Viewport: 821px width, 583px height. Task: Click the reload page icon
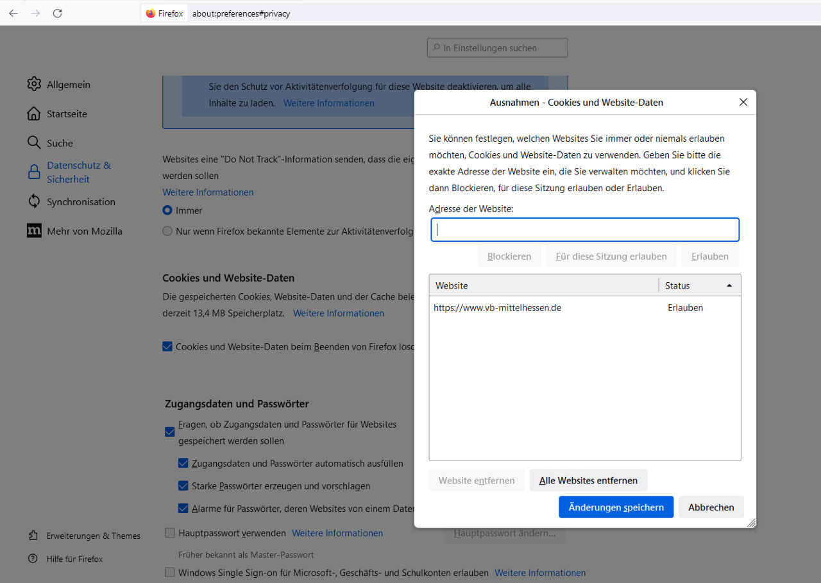tap(57, 13)
